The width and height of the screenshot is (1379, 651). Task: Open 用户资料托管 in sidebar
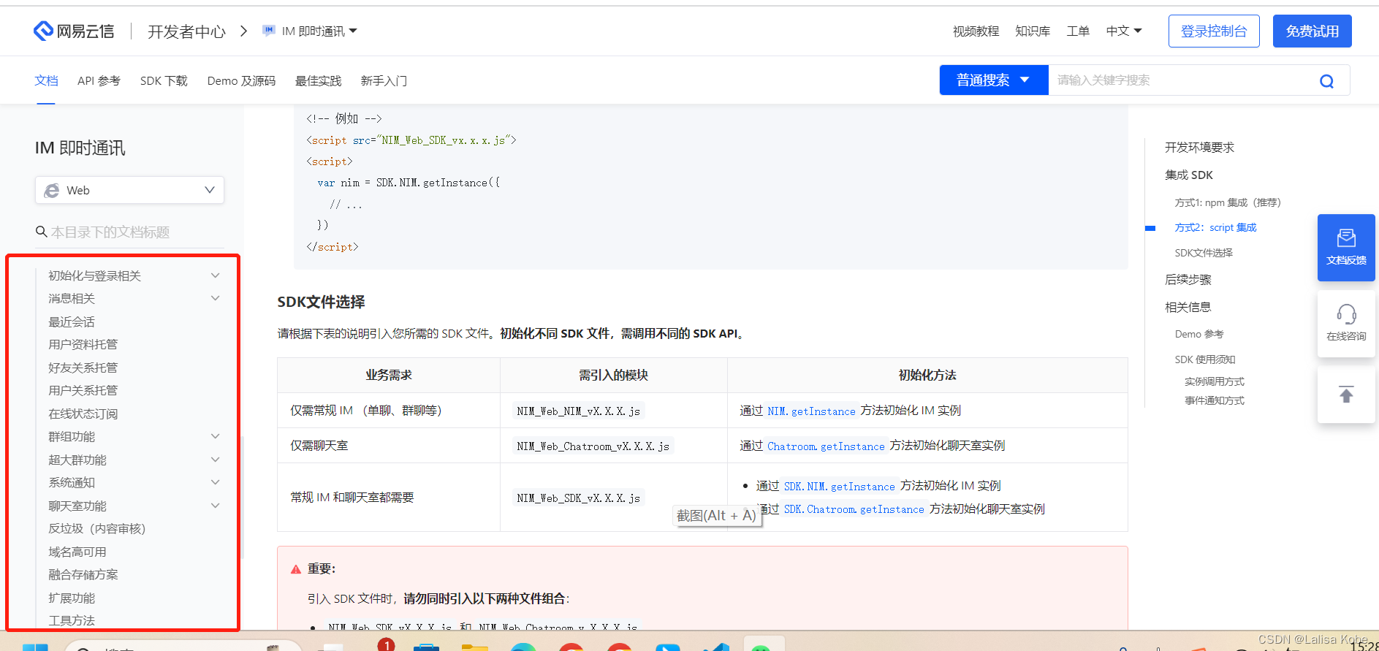pos(83,344)
